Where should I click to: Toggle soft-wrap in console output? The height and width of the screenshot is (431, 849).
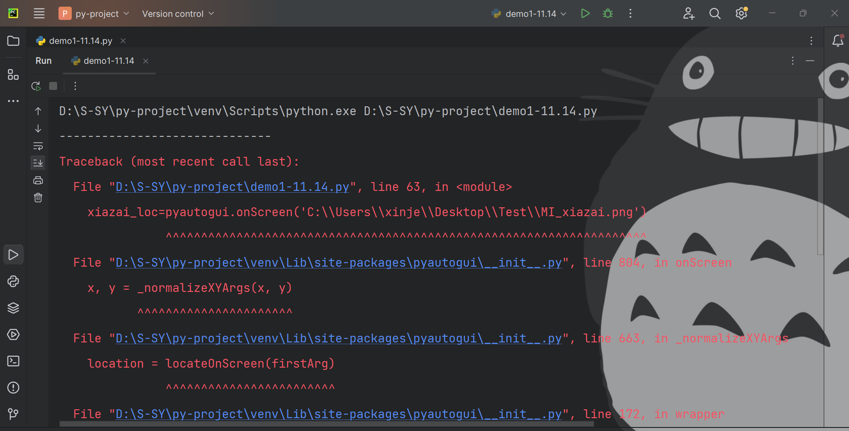tap(38, 146)
